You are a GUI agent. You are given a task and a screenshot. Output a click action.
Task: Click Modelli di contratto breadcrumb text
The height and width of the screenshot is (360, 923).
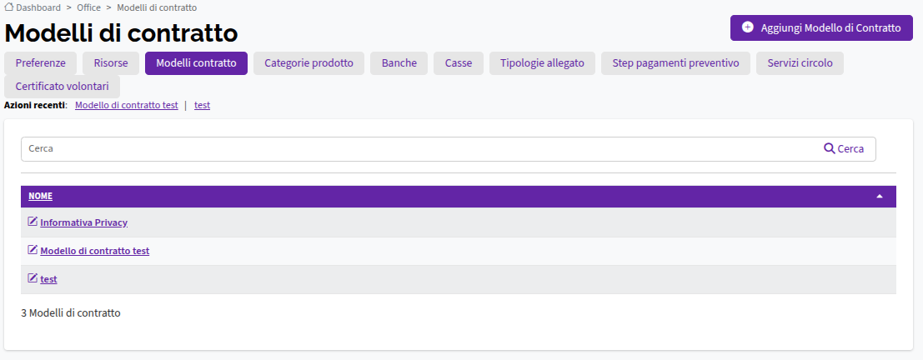point(158,7)
